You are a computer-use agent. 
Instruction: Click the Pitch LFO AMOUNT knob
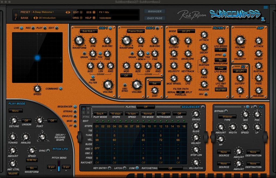(x=13, y=150)
